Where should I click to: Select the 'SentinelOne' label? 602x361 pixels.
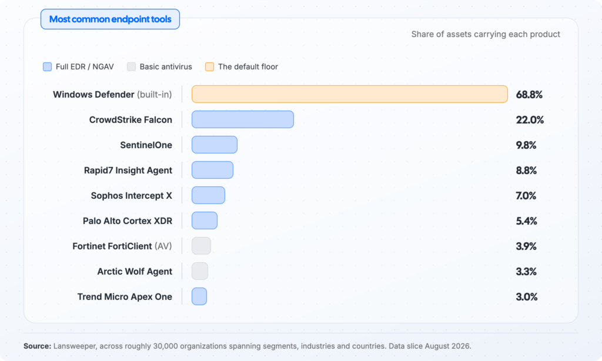(146, 145)
